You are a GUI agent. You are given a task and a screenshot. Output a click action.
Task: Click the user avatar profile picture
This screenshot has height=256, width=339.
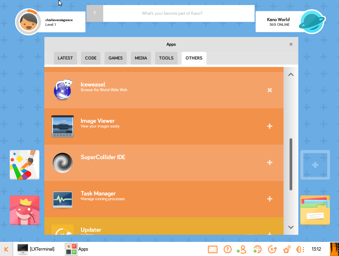tap(28, 22)
